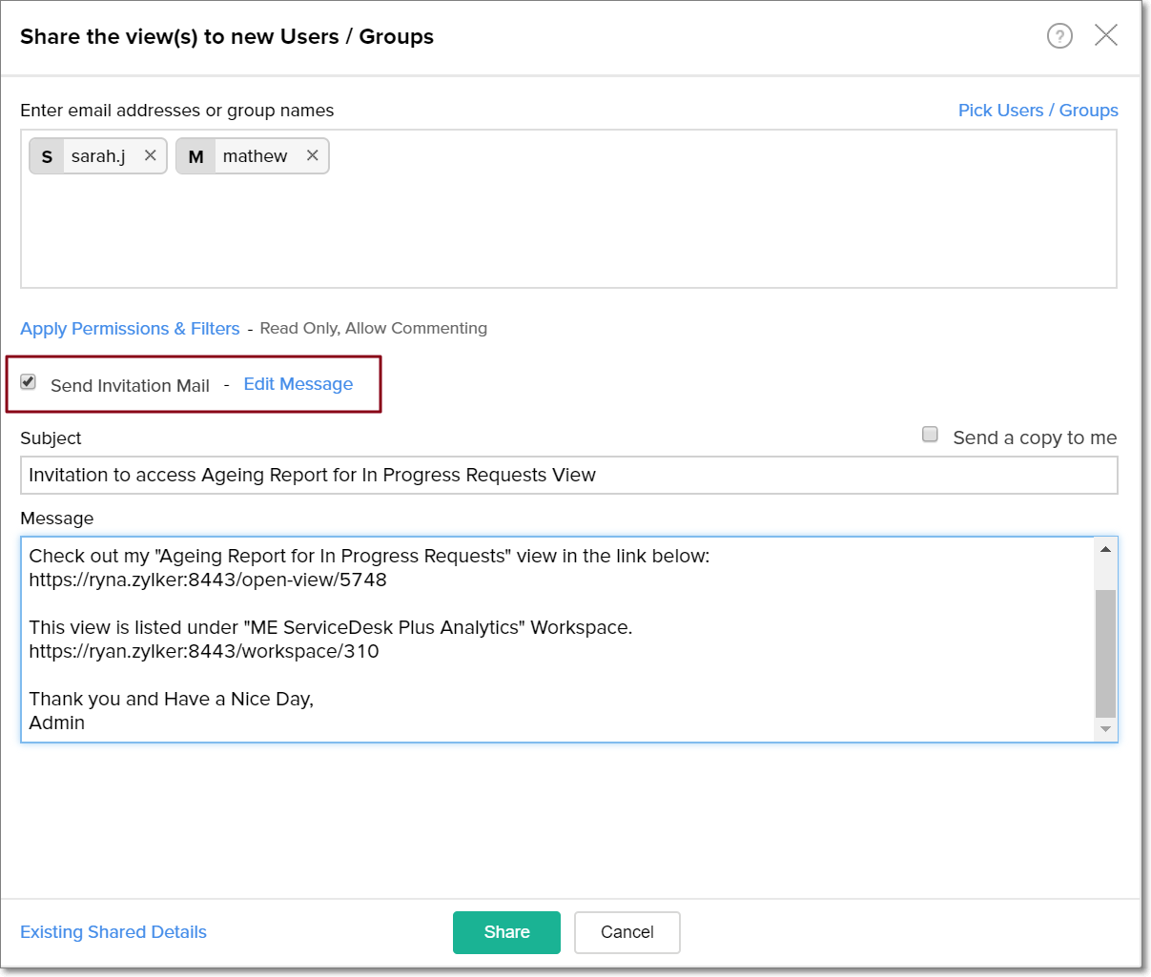1151x977 pixels.
Task: Cancel the share dialog
Action: tap(627, 932)
